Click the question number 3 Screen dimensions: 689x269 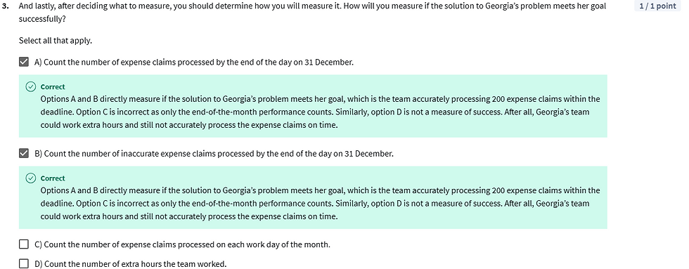click(4, 6)
